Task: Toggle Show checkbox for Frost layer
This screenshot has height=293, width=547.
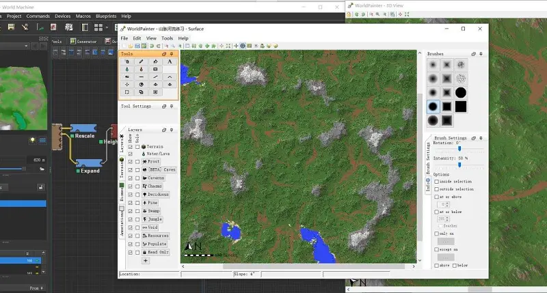Action: point(131,162)
